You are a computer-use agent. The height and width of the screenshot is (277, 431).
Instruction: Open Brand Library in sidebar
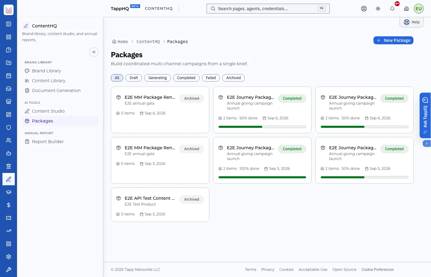(60, 71)
